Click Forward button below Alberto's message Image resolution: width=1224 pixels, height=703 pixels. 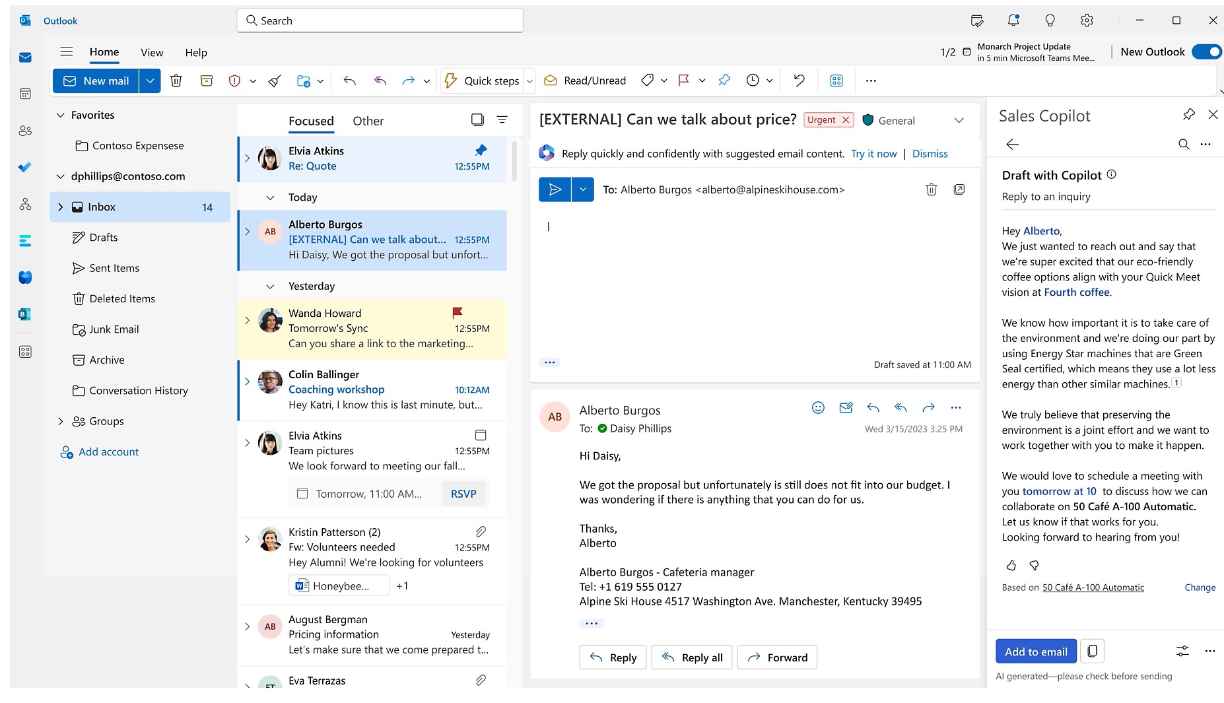click(x=777, y=657)
